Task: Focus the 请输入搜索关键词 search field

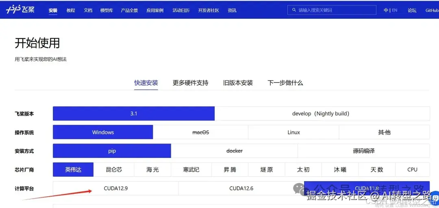Action: (332, 10)
